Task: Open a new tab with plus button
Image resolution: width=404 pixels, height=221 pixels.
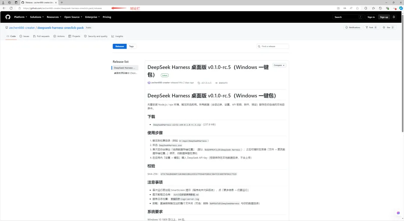Action: tap(62, 3)
